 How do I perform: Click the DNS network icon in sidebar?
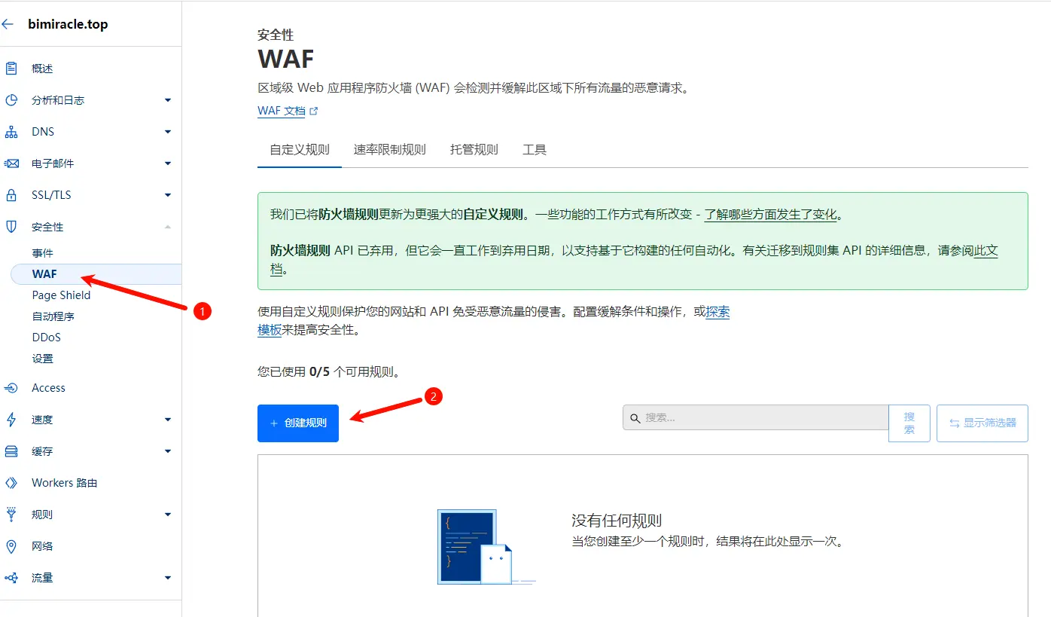[11, 132]
